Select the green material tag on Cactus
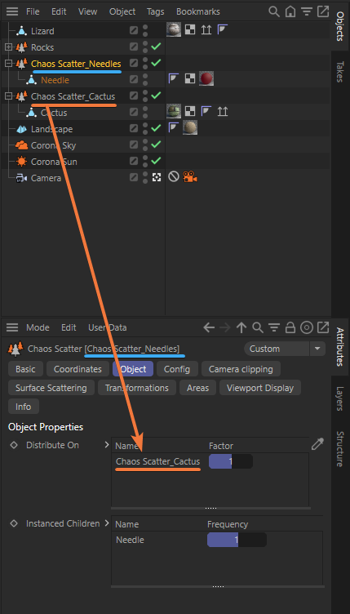350x614 pixels. 174,111
